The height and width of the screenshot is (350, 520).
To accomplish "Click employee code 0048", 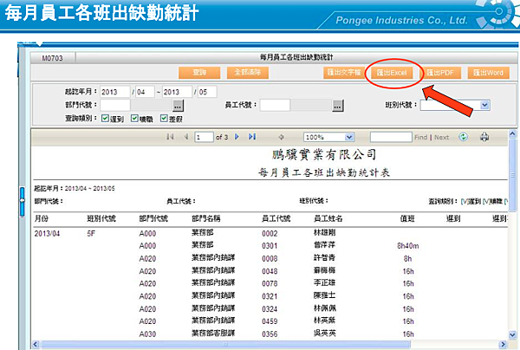I will pyautogui.click(x=270, y=271).
